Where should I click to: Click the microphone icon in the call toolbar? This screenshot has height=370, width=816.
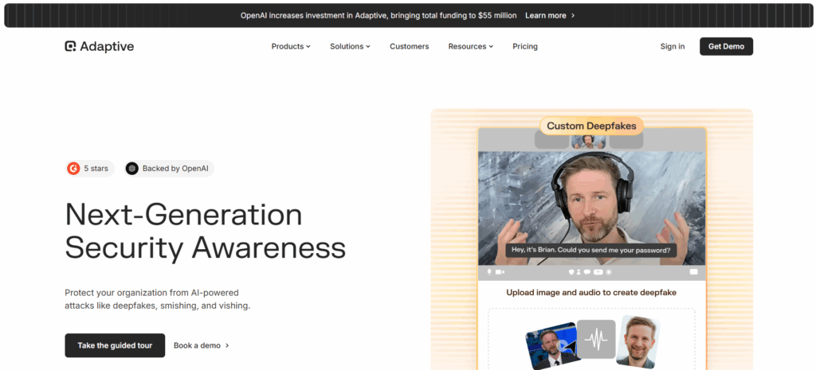point(489,272)
